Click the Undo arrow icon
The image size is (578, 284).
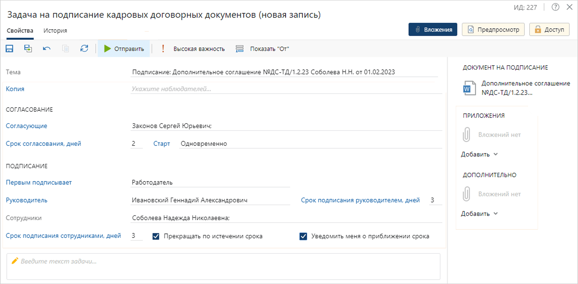(47, 49)
